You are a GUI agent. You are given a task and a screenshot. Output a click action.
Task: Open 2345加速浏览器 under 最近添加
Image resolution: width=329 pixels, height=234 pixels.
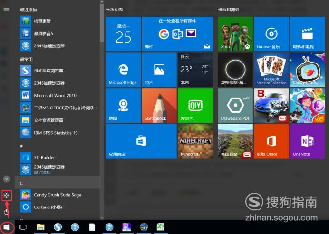(x=57, y=46)
